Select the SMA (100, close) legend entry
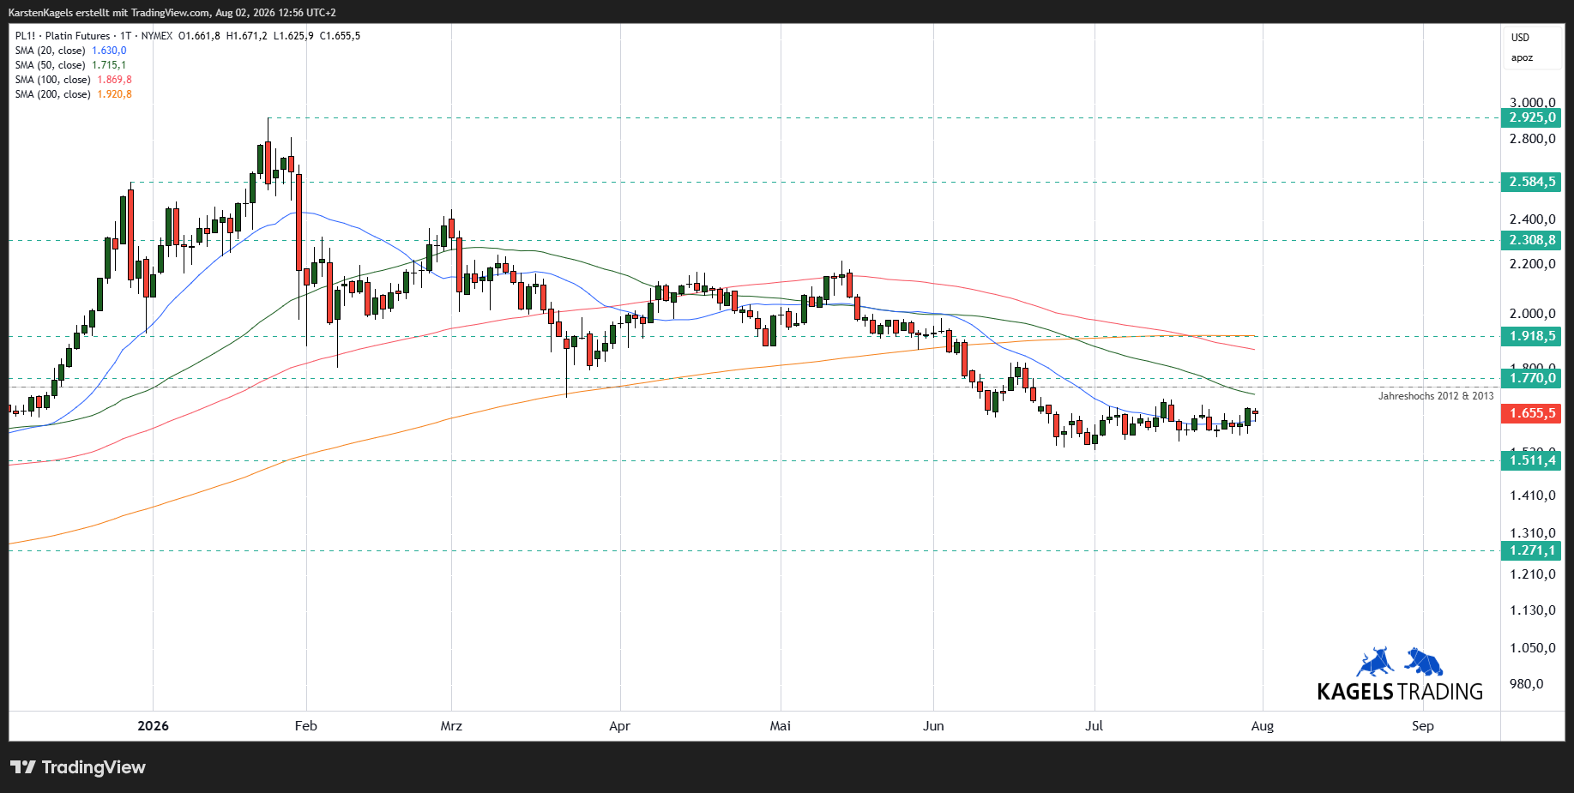Viewport: 1574px width, 793px height. tap(73, 80)
